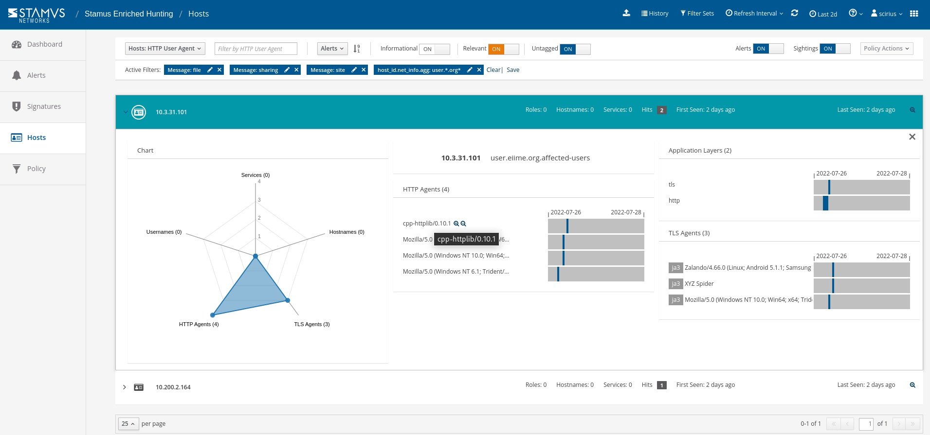
Task: Open Filter Sets in the top bar
Action: pyautogui.click(x=697, y=14)
